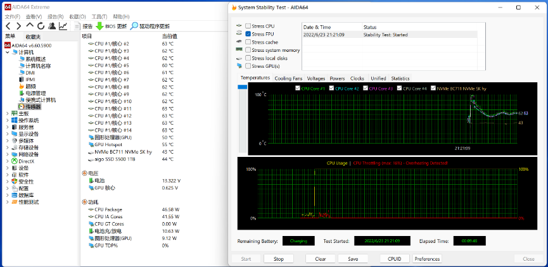Click the Save button
This screenshot has width=548, height=267.
pyautogui.click(x=353, y=259)
